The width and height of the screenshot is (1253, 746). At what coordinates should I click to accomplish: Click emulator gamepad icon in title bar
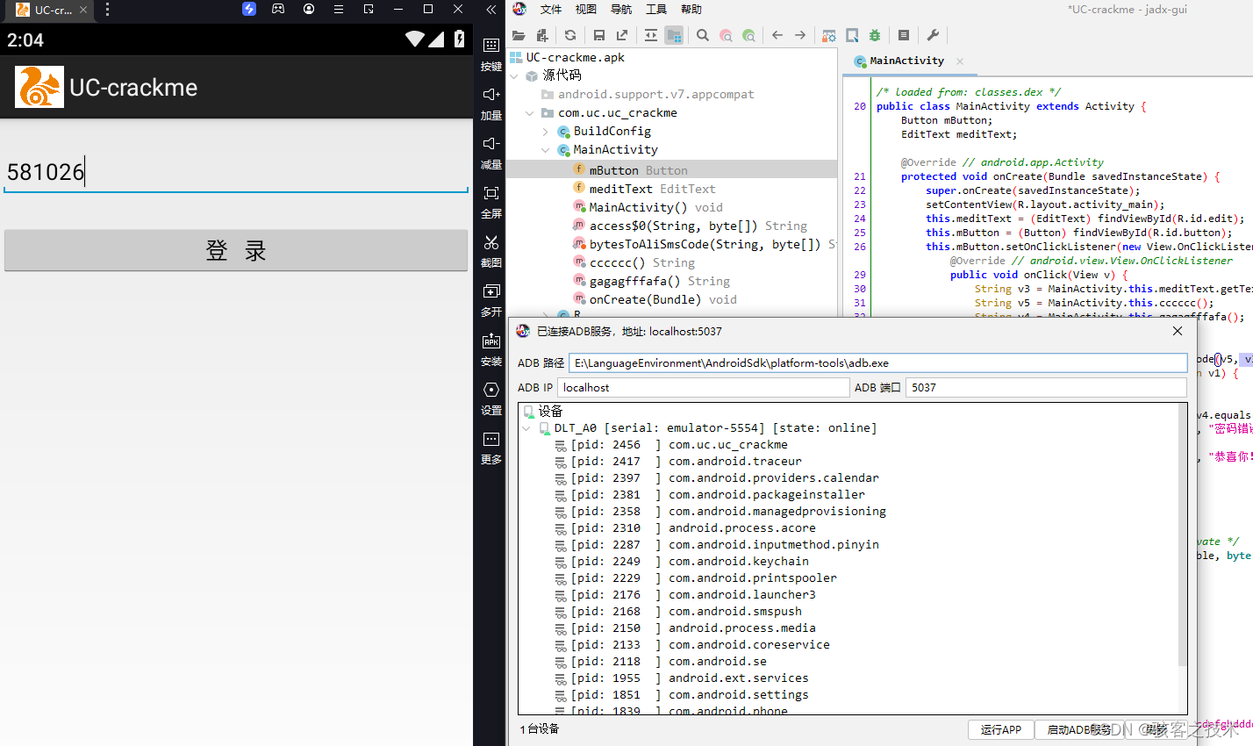(278, 10)
